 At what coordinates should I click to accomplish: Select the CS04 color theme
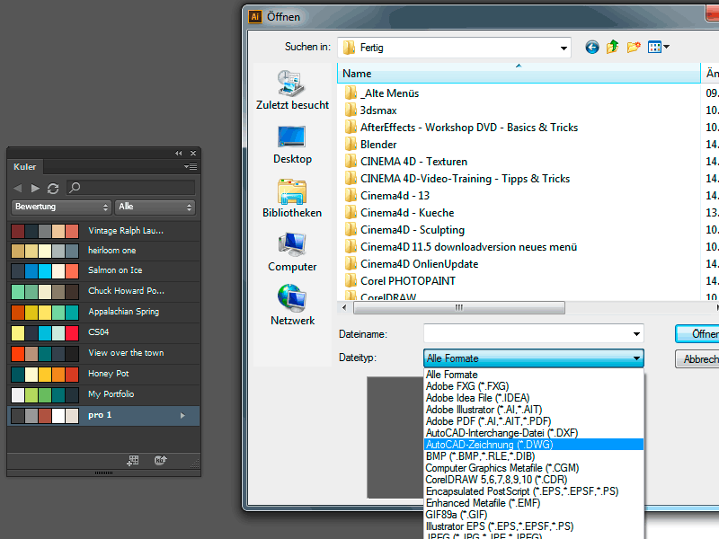click(x=103, y=332)
